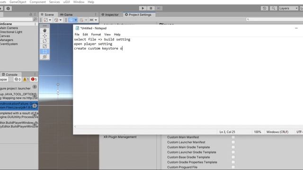Enable Custom Proguard File checkbox
The image size is (303, 170).
(x=233, y=167)
